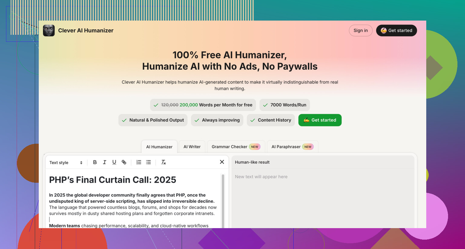Screen dimensions: 465x249
Task: Select the AI Humanizer tab
Action: click(x=159, y=147)
